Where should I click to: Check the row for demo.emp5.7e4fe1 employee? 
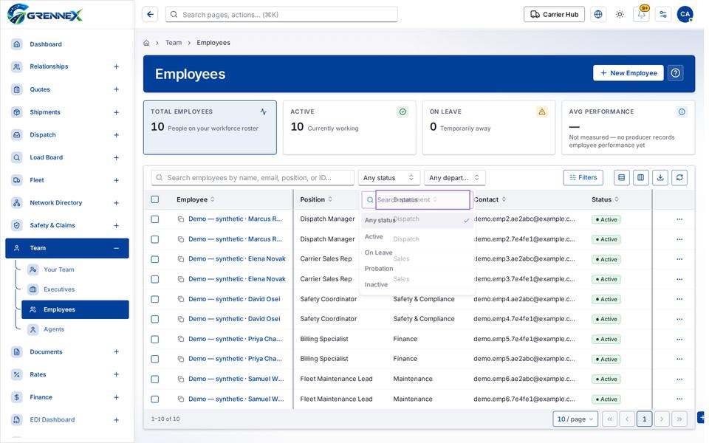[x=155, y=339]
